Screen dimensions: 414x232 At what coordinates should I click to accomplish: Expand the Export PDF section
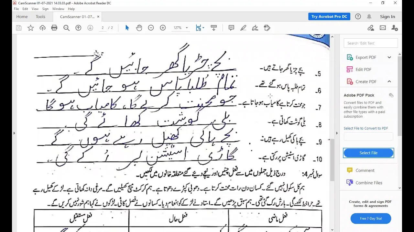[x=389, y=57]
